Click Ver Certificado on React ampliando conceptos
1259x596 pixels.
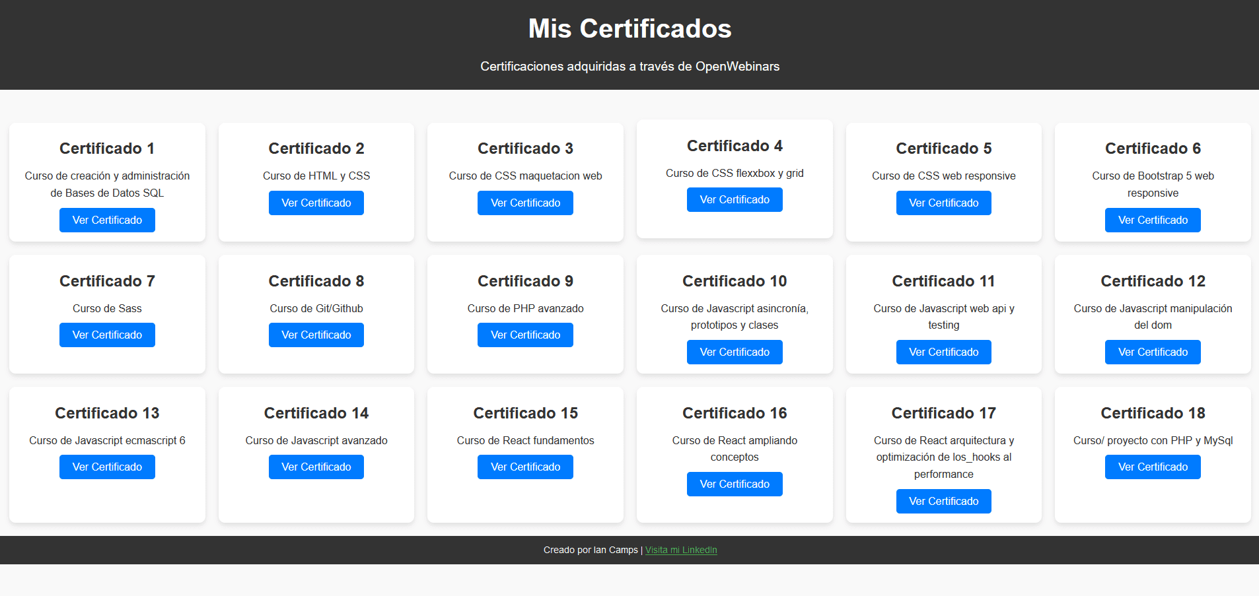735,484
